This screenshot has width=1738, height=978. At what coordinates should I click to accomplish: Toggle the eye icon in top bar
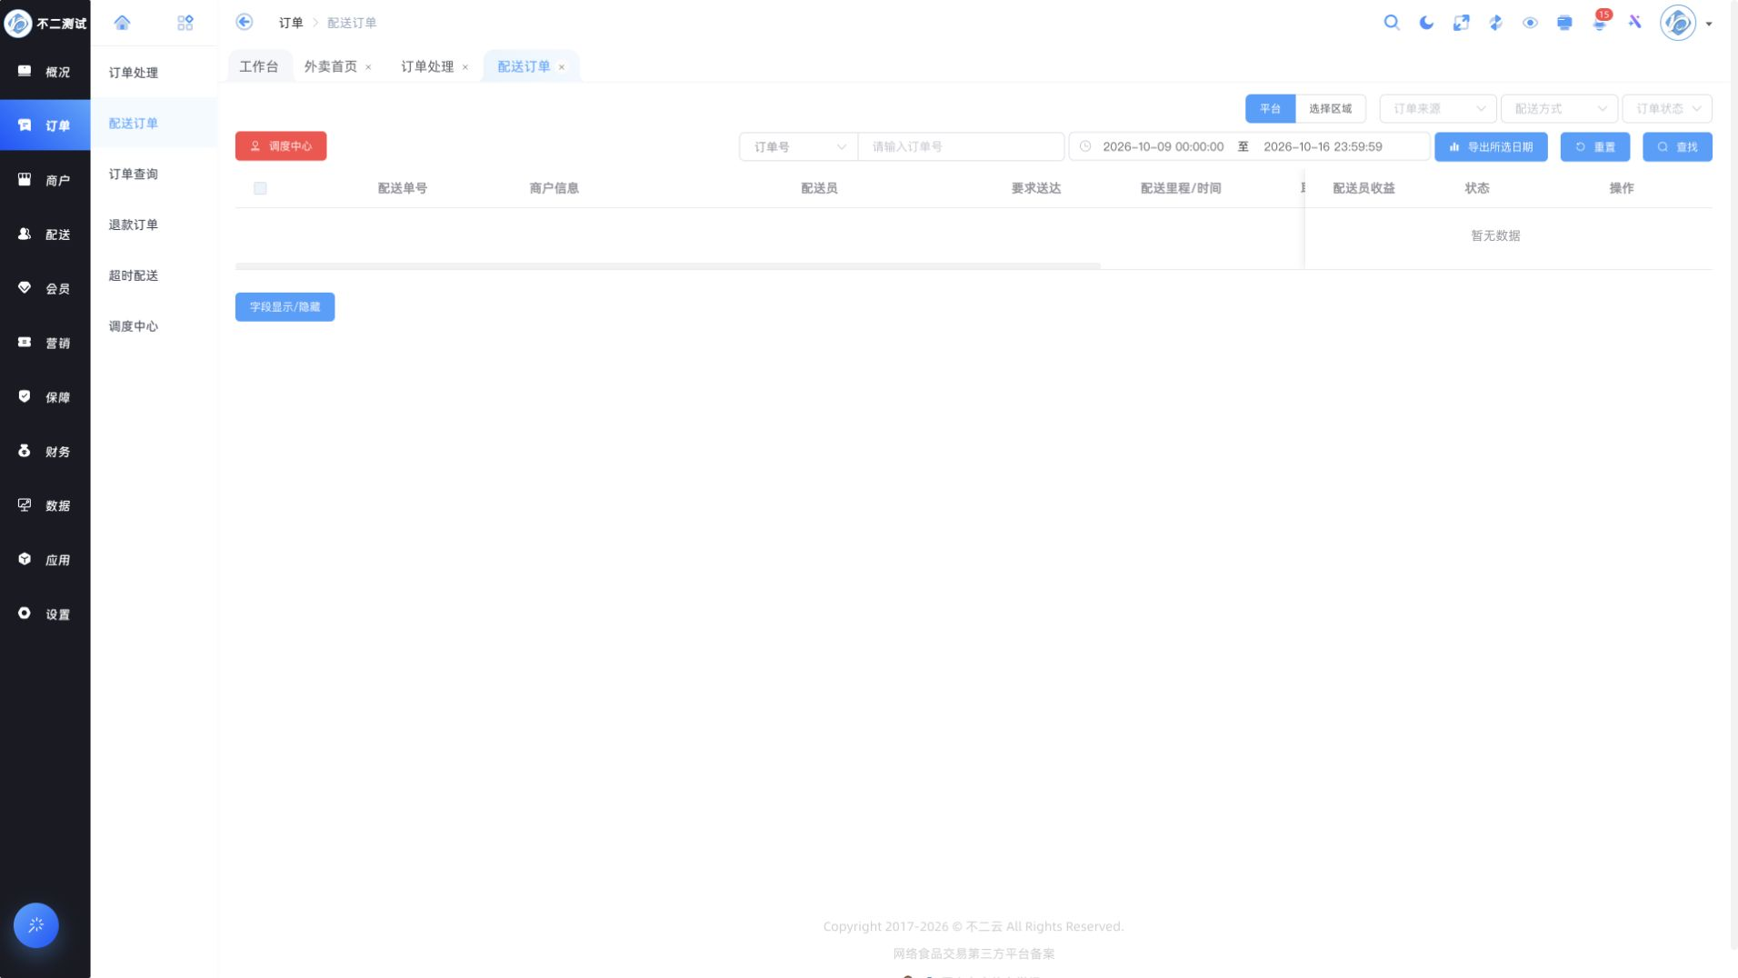pos(1530,23)
